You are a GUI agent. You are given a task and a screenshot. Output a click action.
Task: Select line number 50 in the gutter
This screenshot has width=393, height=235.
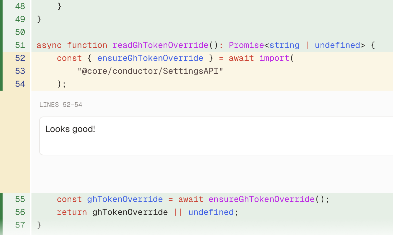(x=20, y=32)
